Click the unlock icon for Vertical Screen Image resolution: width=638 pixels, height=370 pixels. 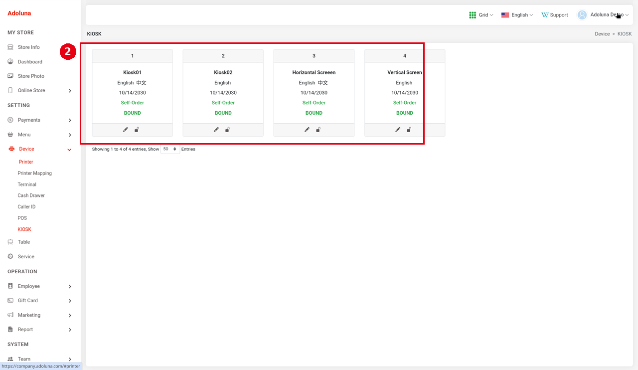coord(409,130)
